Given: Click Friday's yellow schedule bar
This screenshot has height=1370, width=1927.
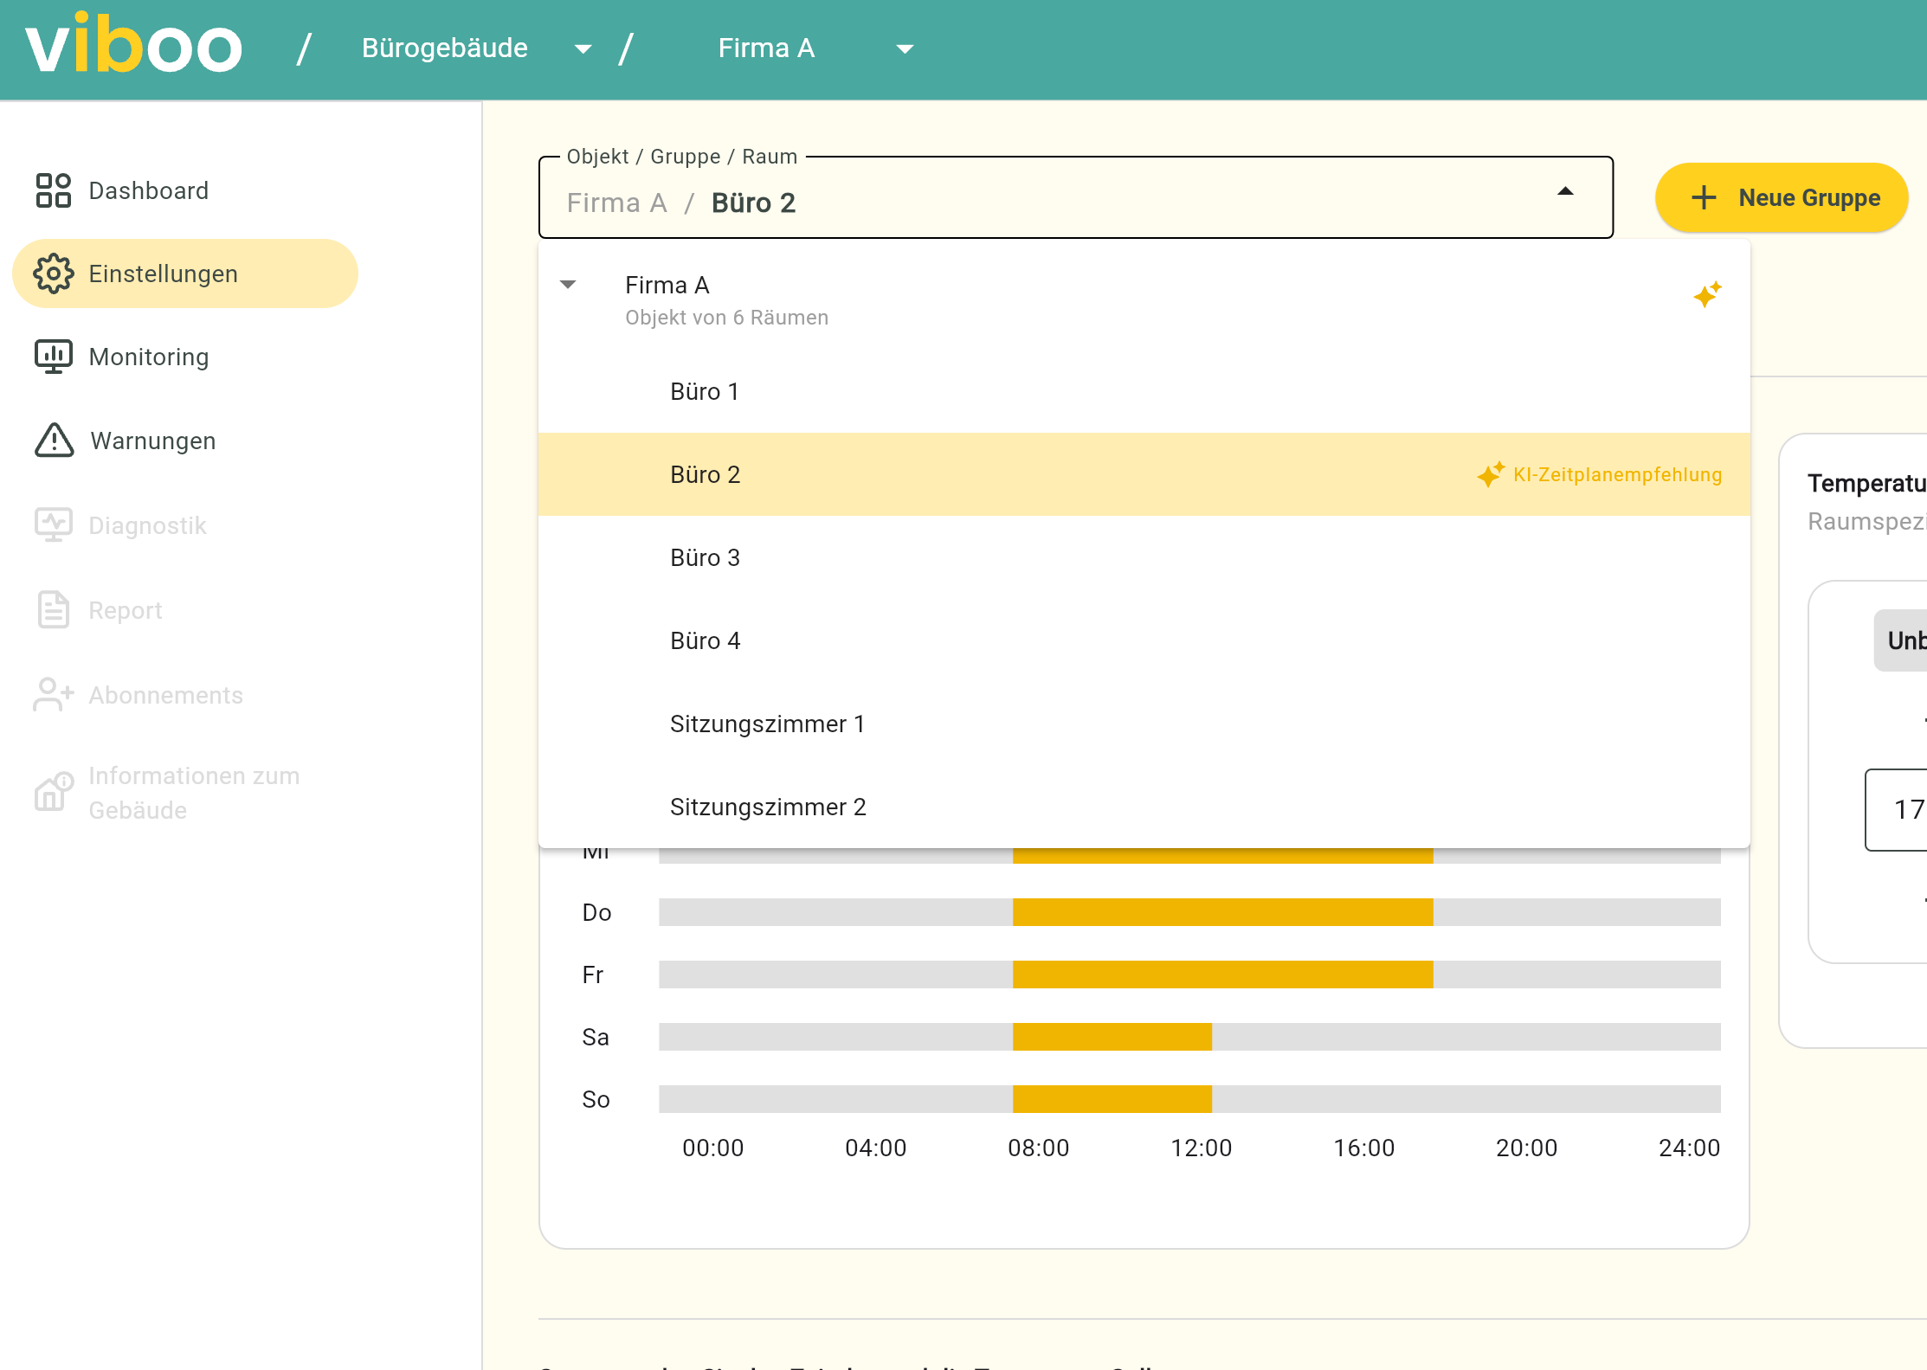Looking at the screenshot, I should coord(1222,974).
